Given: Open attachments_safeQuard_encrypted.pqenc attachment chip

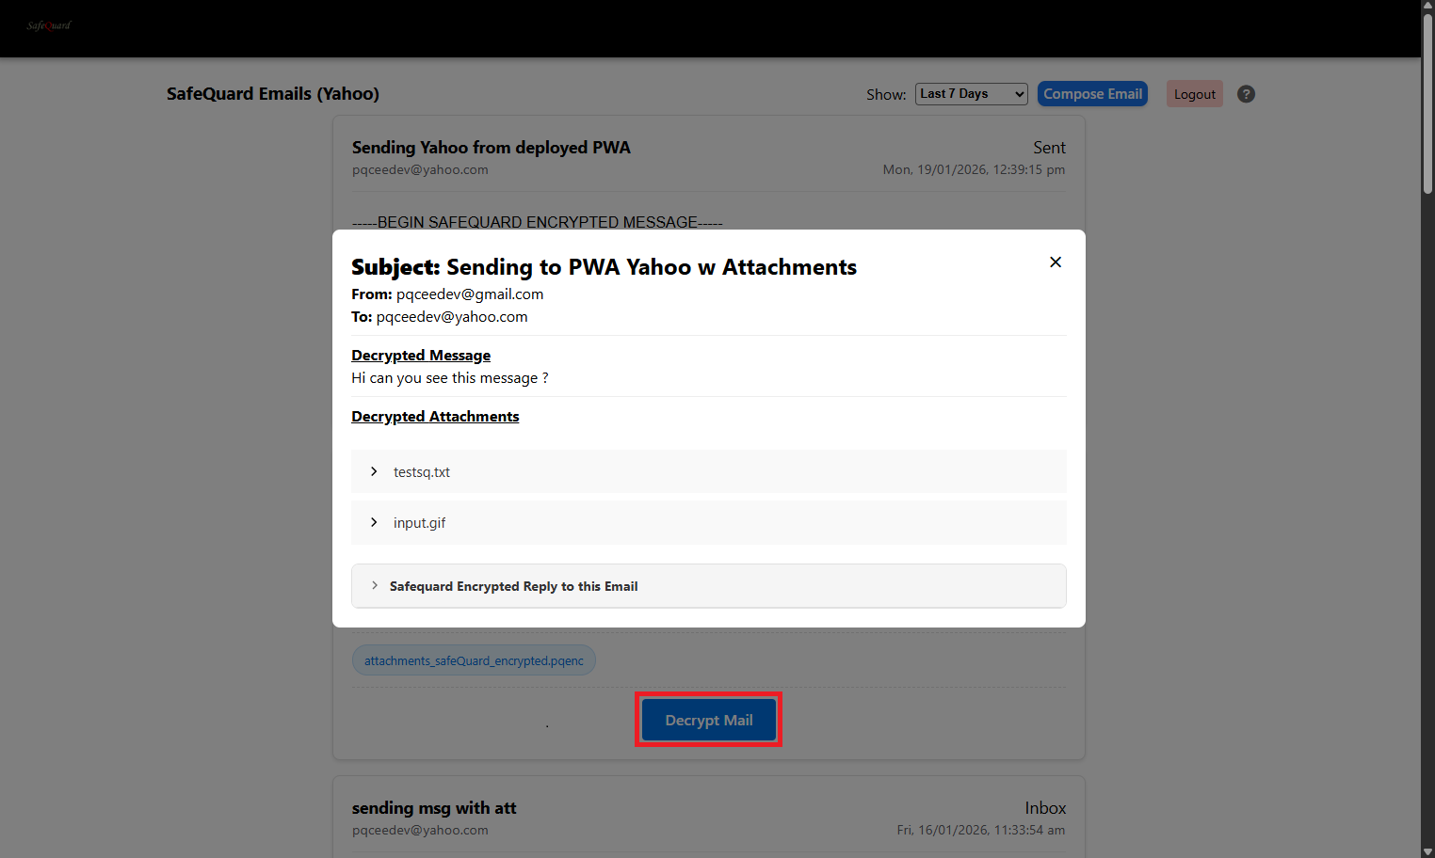Looking at the screenshot, I should (x=474, y=660).
